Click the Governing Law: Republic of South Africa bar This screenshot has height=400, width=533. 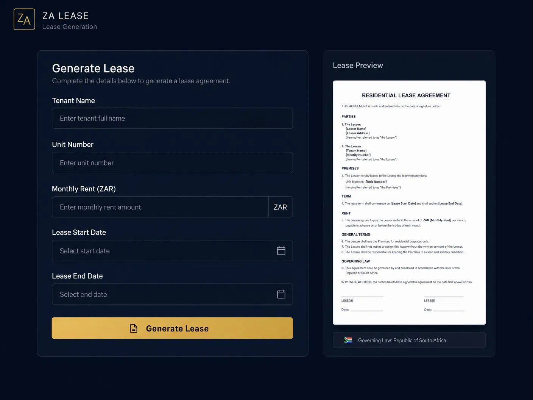tap(409, 340)
